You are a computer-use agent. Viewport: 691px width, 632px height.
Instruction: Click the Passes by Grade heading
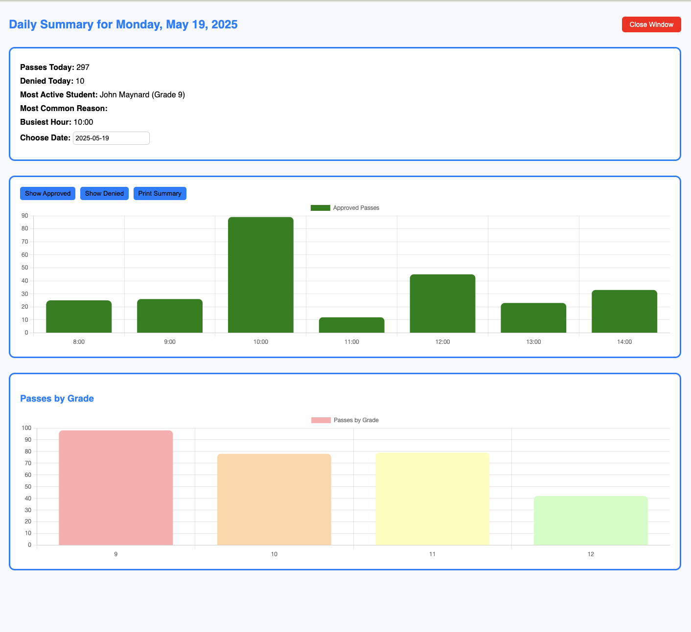pyautogui.click(x=57, y=398)
